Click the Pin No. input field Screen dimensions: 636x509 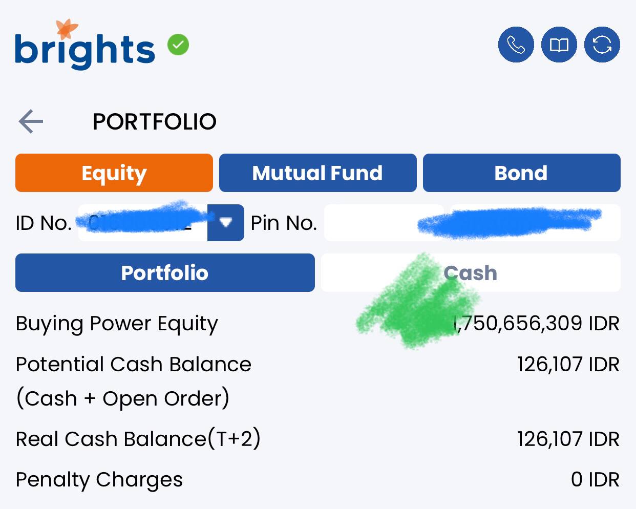click(472, 223)
